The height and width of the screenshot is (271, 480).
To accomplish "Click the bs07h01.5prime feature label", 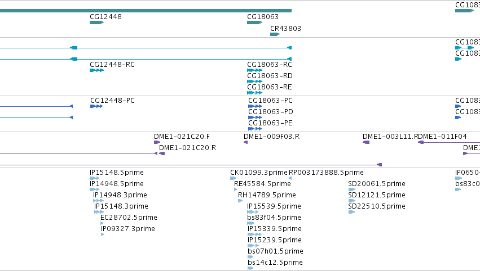I will tap(275, 251).
